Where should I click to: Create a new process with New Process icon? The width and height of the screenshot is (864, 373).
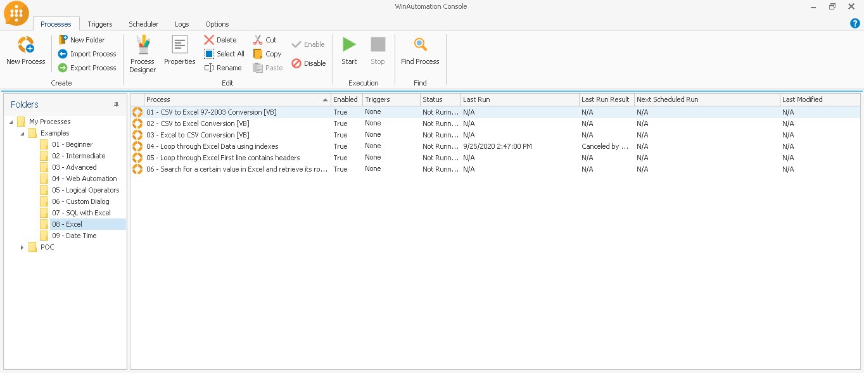point(25,51)
